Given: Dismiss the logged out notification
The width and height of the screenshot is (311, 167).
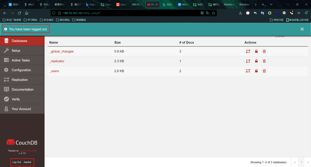Looking at the screenshot, I should coord(302,29).
